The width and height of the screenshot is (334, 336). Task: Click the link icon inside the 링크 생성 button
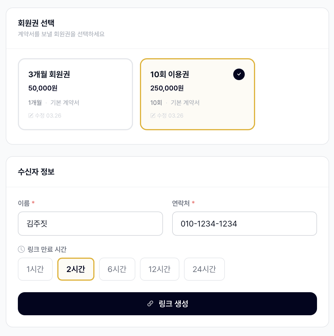pyautogui.click(x=150, y=303)
